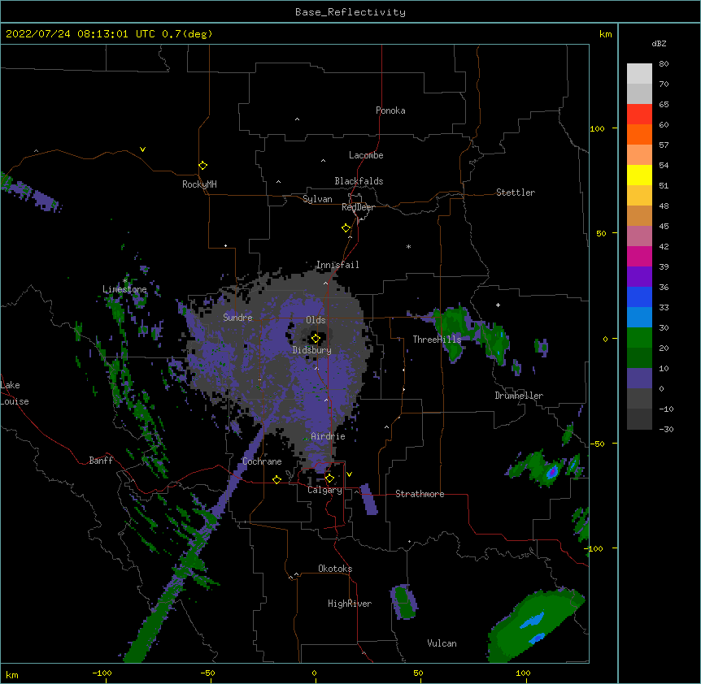701x684 pixels.
Task: Click the light gray 80–70 dBZ swatch
Action: point(639,74)
